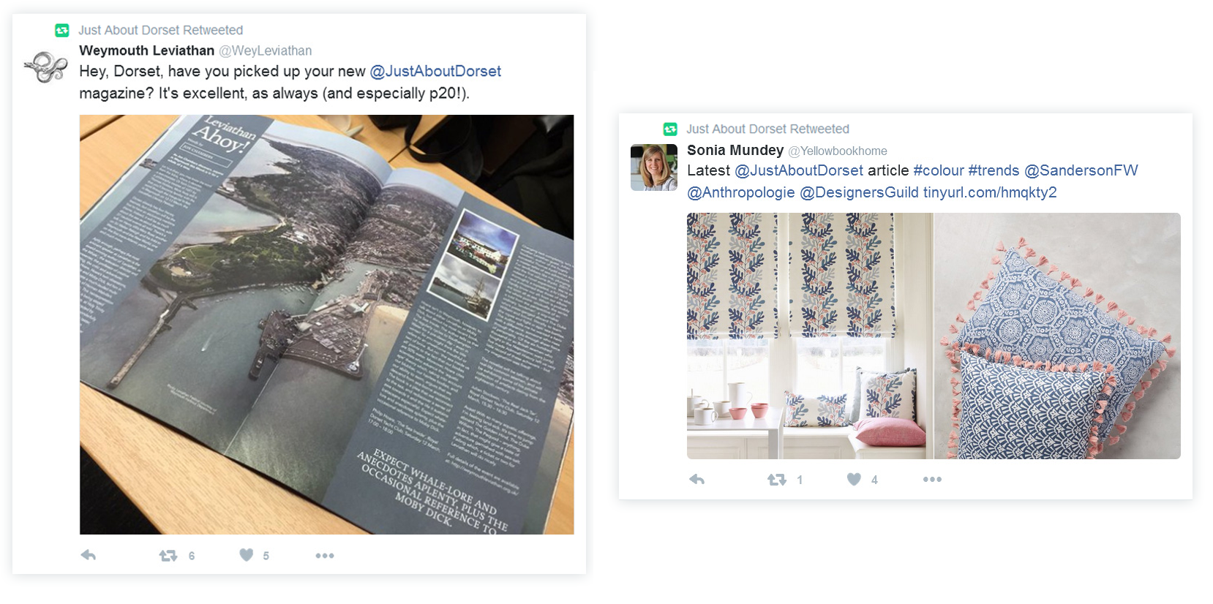
Task: Like Sonia Mundey's tweet
Action: click(854, 479)
